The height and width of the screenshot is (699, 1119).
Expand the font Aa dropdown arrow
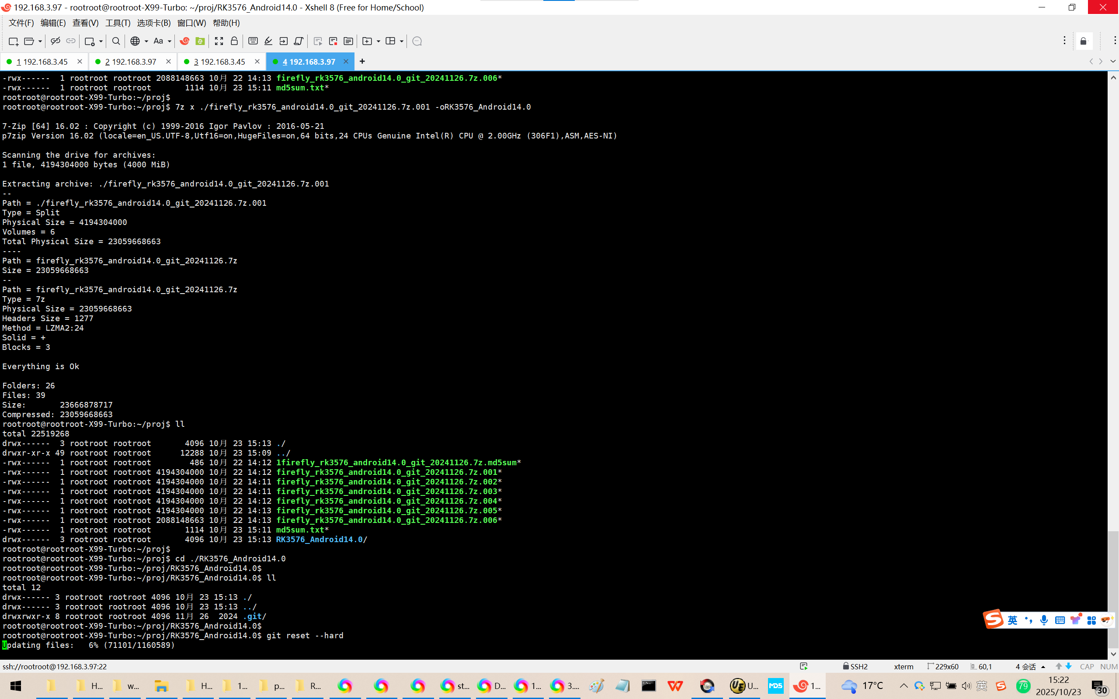(170, 41)
